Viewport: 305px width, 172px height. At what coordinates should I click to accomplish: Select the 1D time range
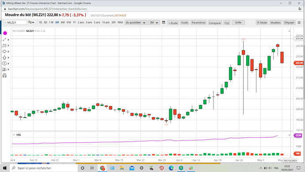(x=40, y=23)
